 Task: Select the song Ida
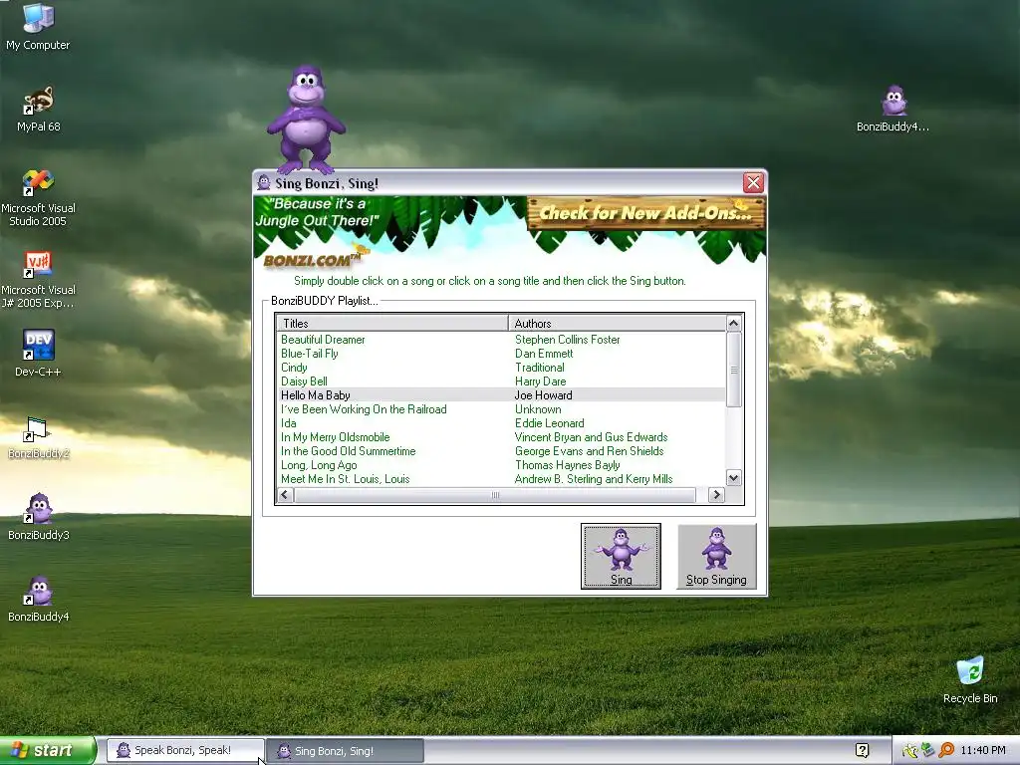tap(288, 423)
